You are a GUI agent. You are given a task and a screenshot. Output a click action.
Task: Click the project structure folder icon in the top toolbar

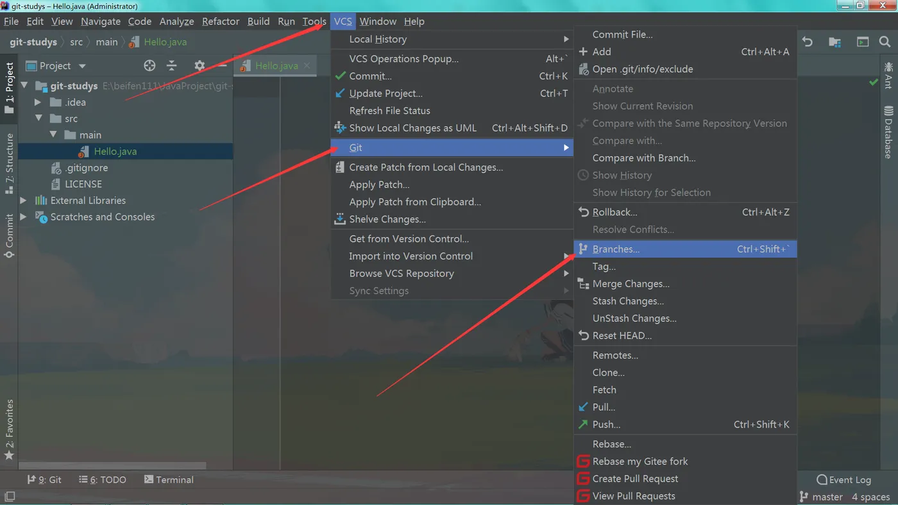pyautogui.click(x=834, y=42)
